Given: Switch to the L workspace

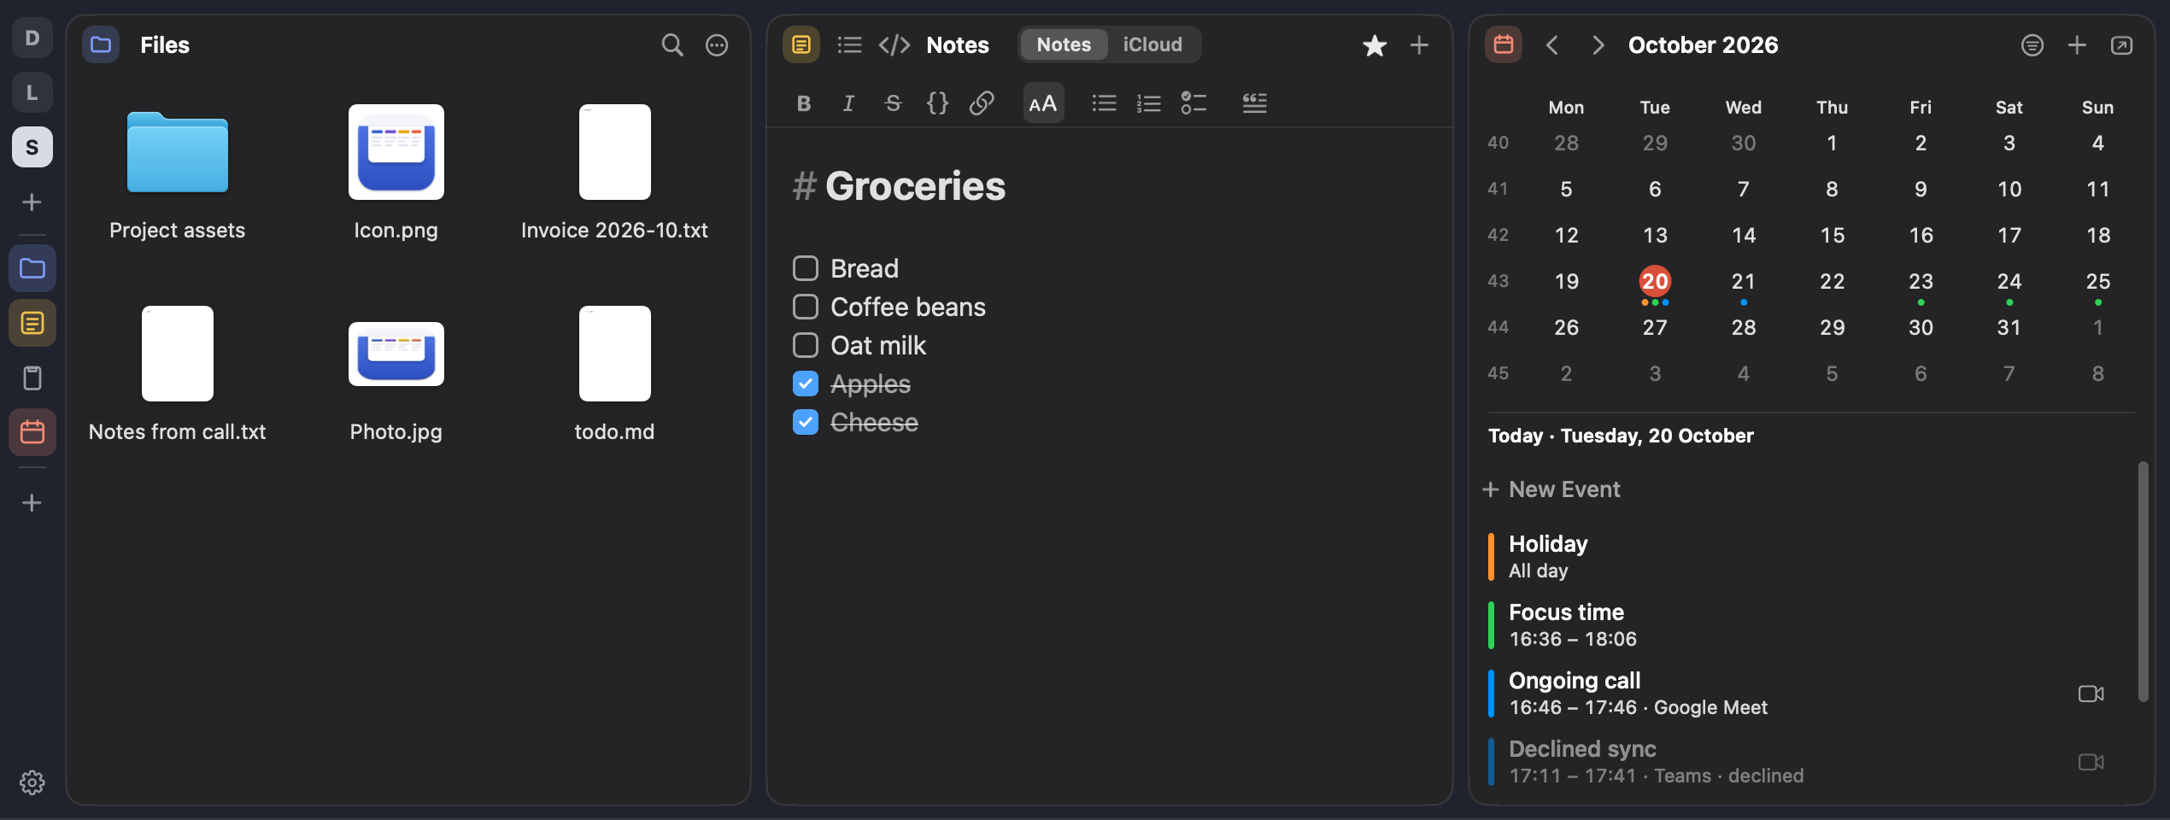Looking at the screenshot, I should pyautogui.click(x=32, y=92).
